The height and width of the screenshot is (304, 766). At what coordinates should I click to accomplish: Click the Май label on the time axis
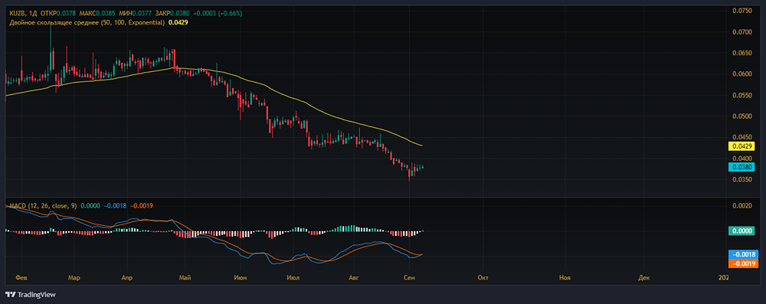point(185,278)
